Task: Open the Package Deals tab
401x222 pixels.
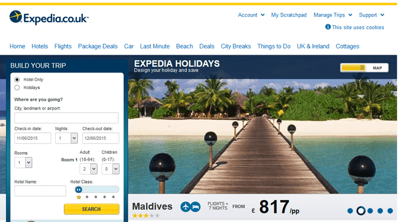Action: [x=98, y=46]
